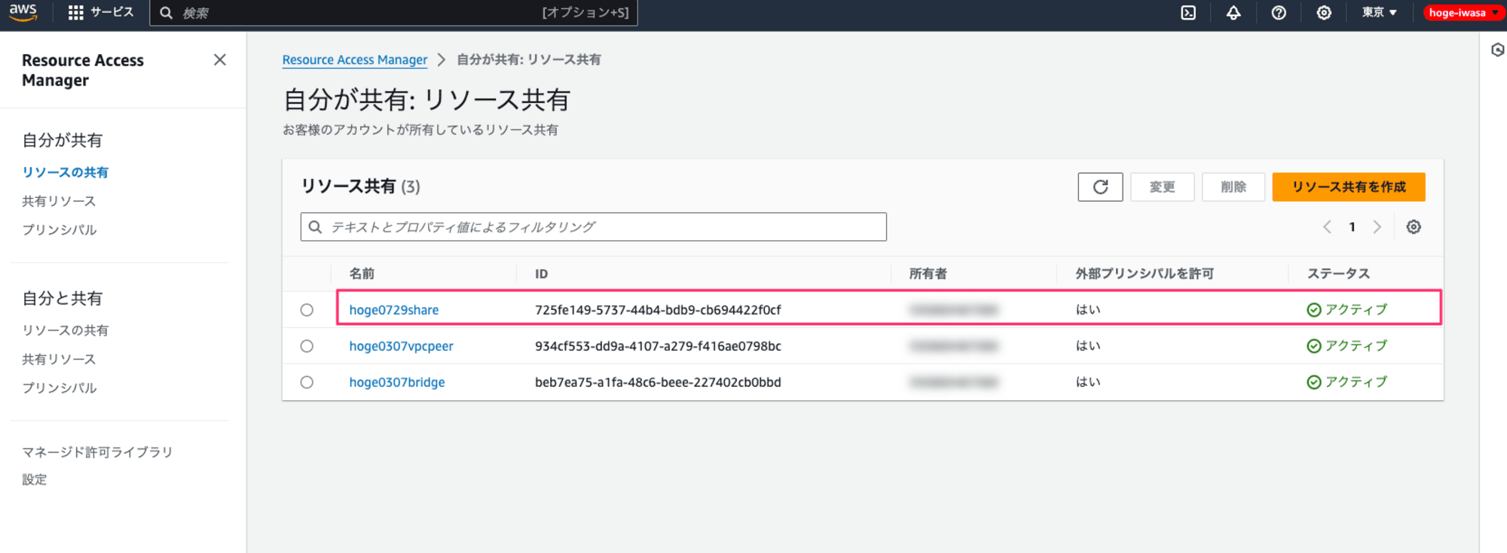Click the テキストとプロパティ値 filter field

[593, 226]
